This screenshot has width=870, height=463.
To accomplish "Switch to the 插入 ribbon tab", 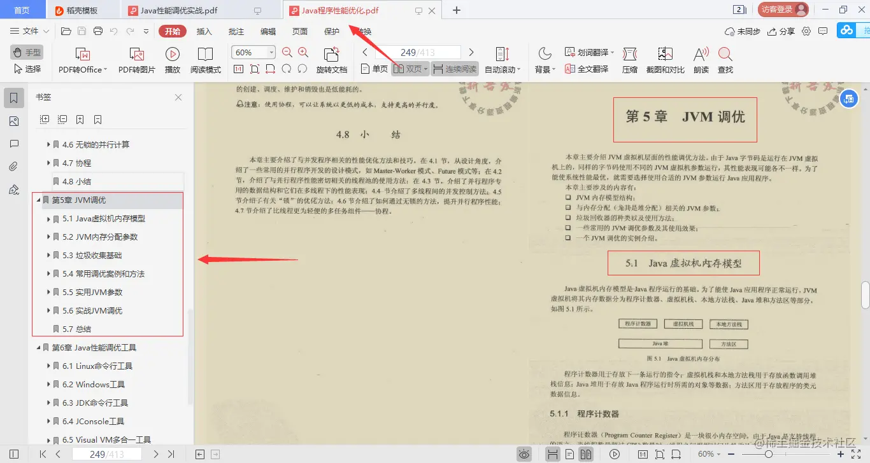I will click(x=204, y=31).
